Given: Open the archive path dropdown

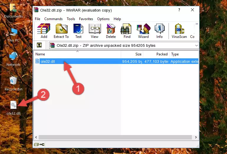Looking at the screenshot, I should click(197, 46).
